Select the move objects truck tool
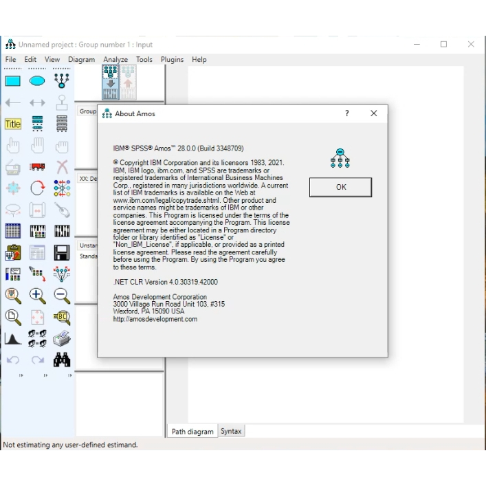The width and height of the screenshot is (486, 486). click(37, 167)
